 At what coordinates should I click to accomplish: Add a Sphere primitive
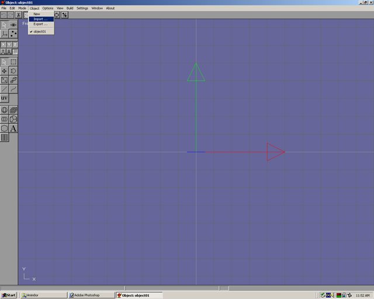(x=4, y=110)
